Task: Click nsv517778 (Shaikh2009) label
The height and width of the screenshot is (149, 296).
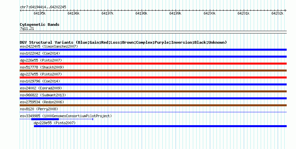Action: (42, 67)
